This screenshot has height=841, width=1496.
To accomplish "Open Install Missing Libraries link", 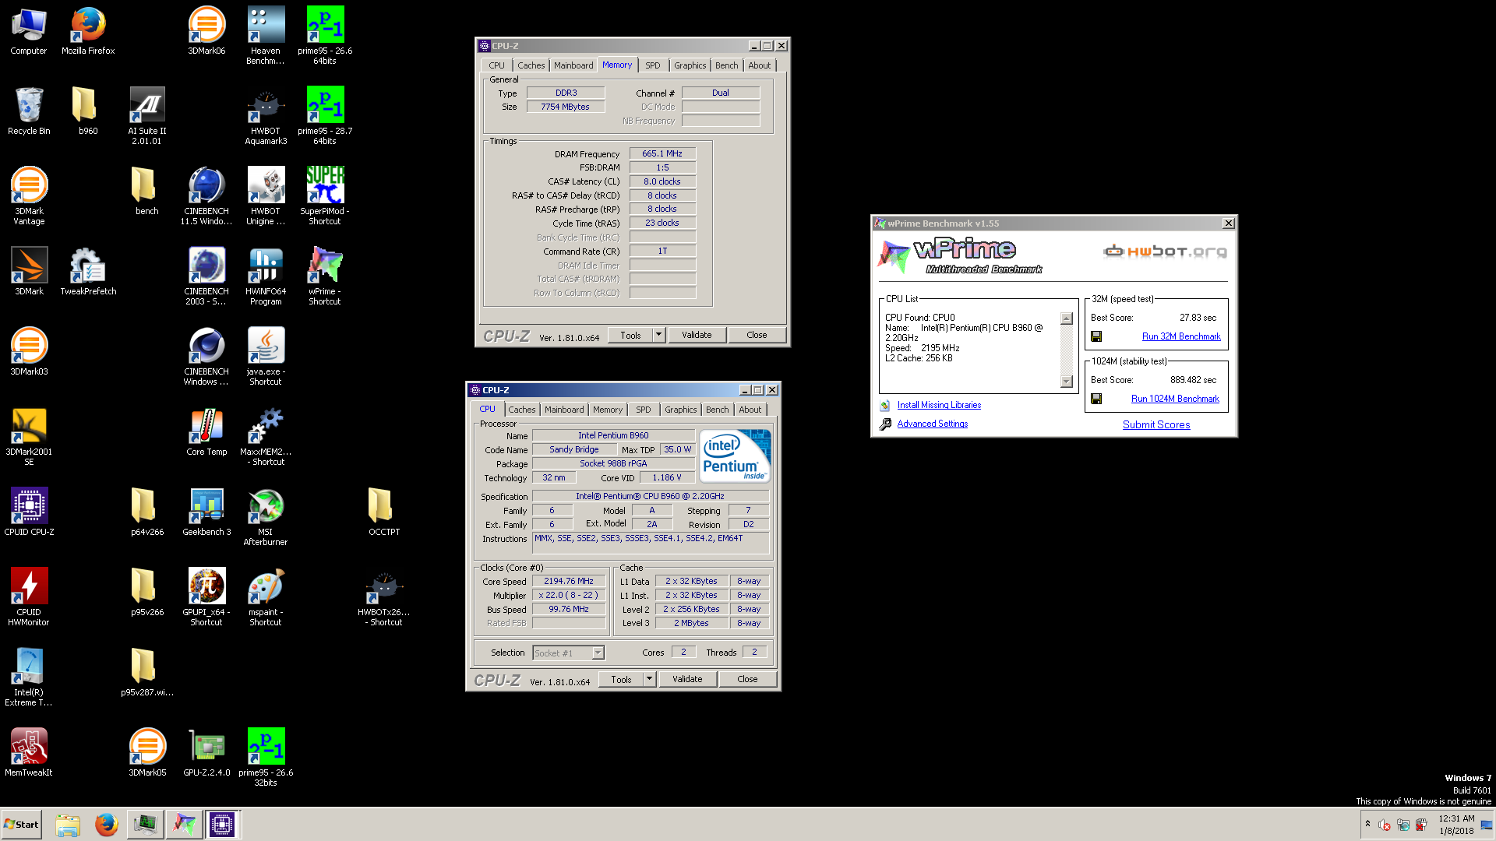I will 939,405.
